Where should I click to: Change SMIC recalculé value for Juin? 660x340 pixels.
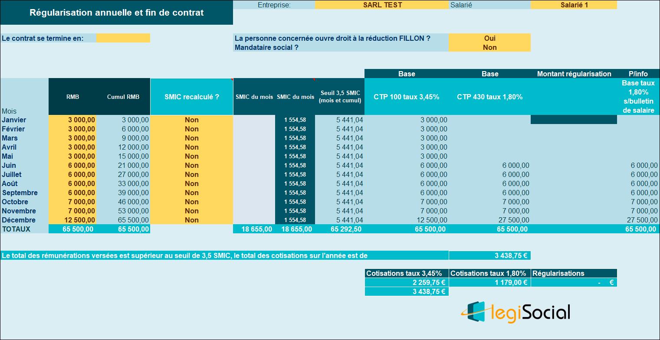pos(191,165)
